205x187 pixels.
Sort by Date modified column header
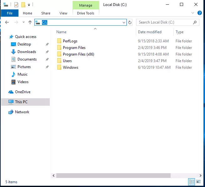click(150, 32)
